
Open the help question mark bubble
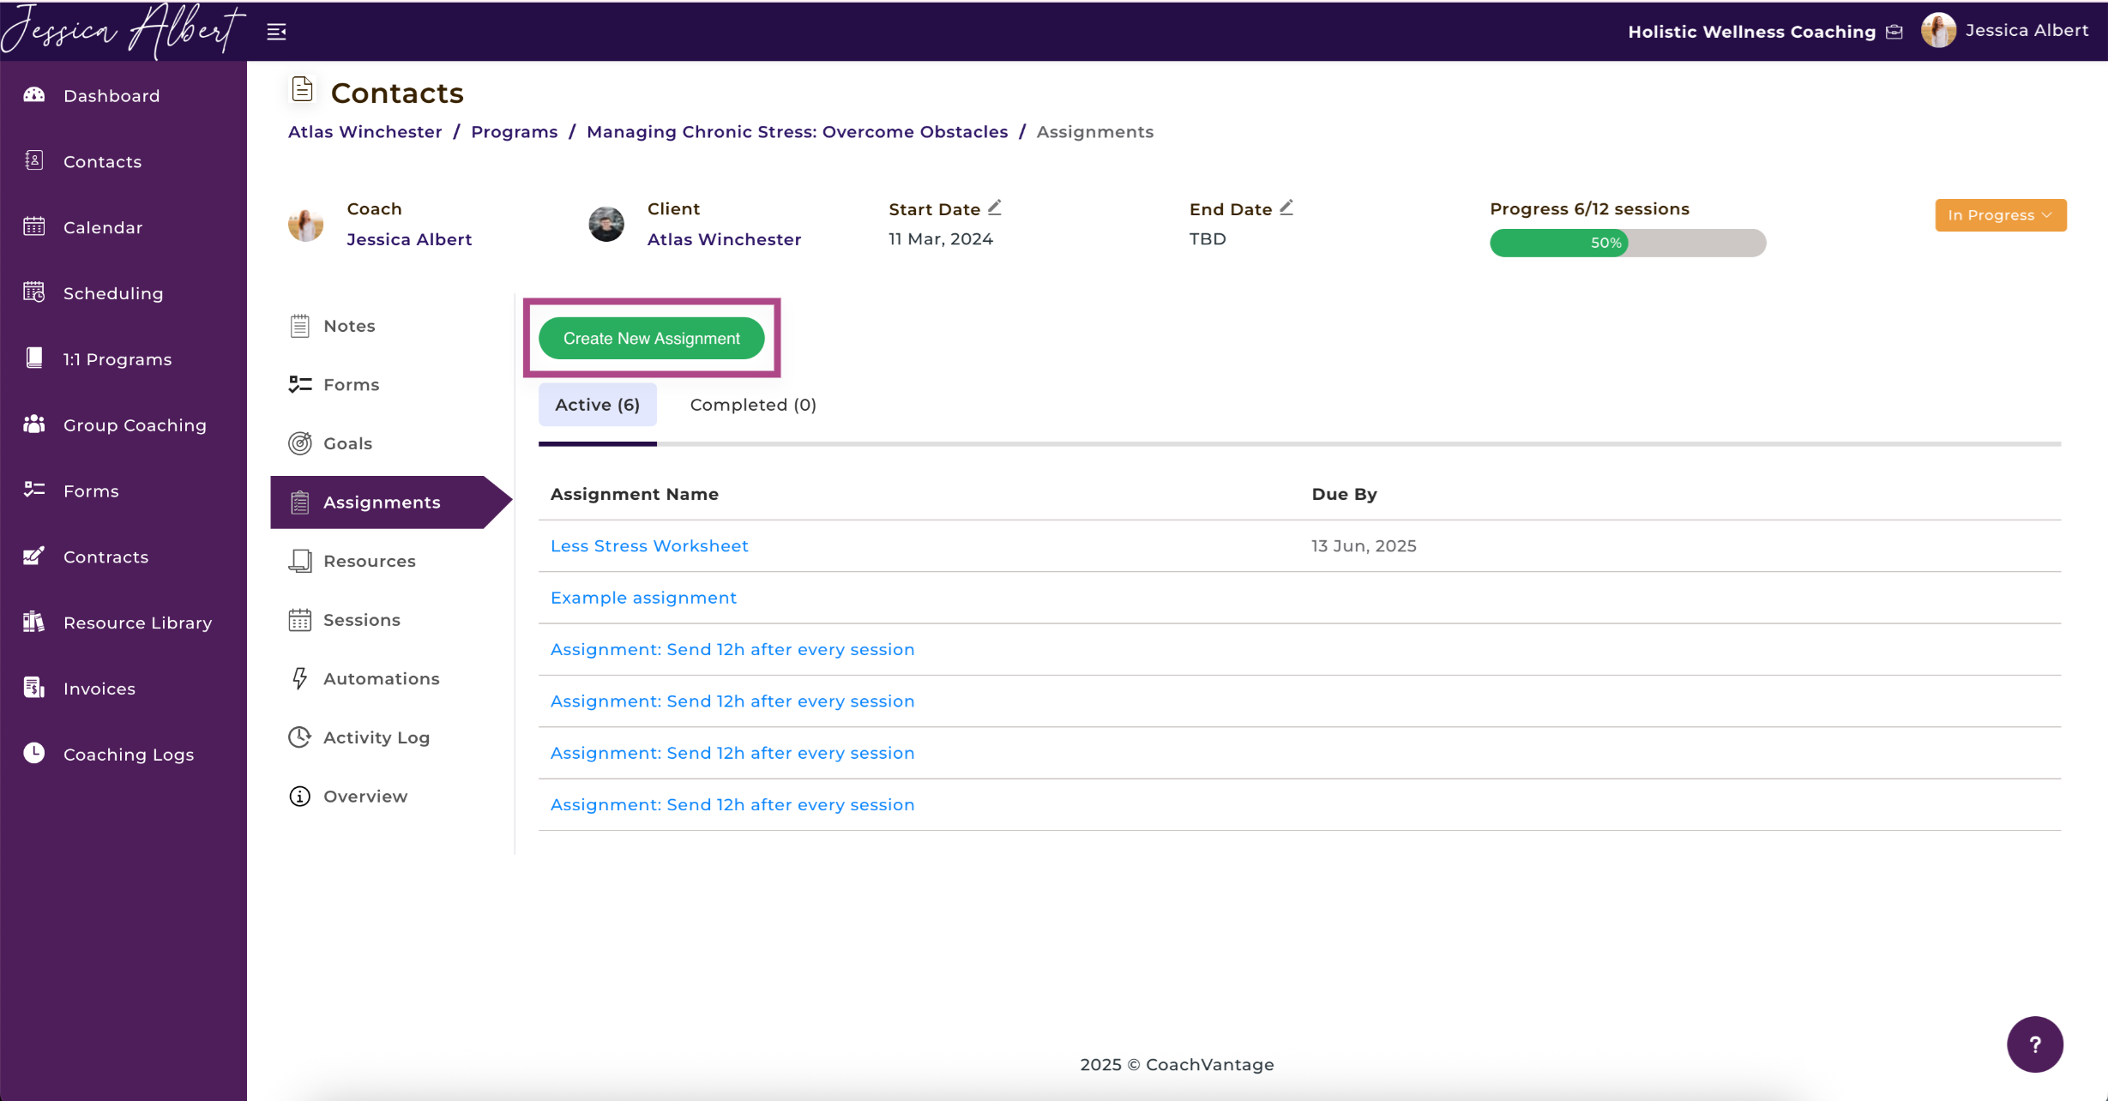click(2034, 1044)
